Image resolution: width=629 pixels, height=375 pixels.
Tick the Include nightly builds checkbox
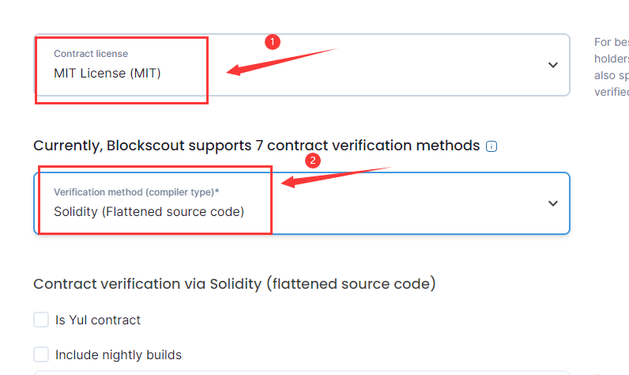(41, 354)
